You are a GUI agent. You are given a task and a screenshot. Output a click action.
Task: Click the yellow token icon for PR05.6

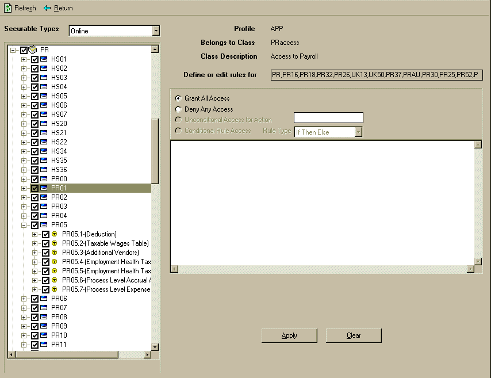(x=55, y=280)
